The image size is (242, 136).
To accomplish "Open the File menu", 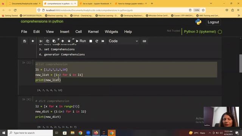I will pyautogui.click(x=24, y=32).
